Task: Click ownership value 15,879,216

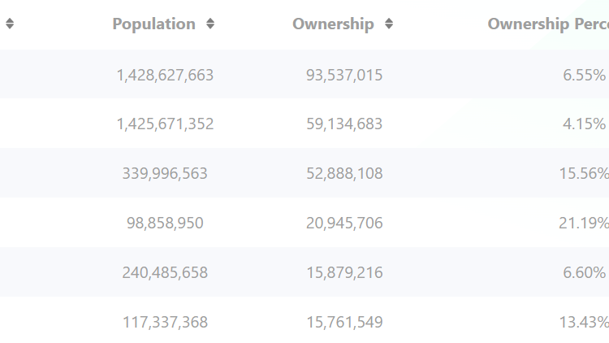Action: (x=344, y=273)
